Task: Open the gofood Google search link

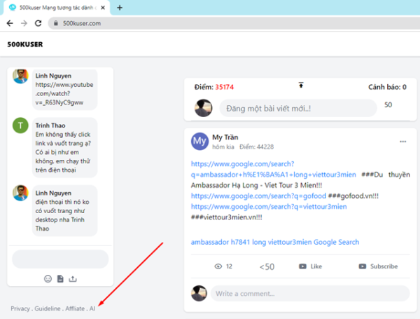Action: coord(258,196)
